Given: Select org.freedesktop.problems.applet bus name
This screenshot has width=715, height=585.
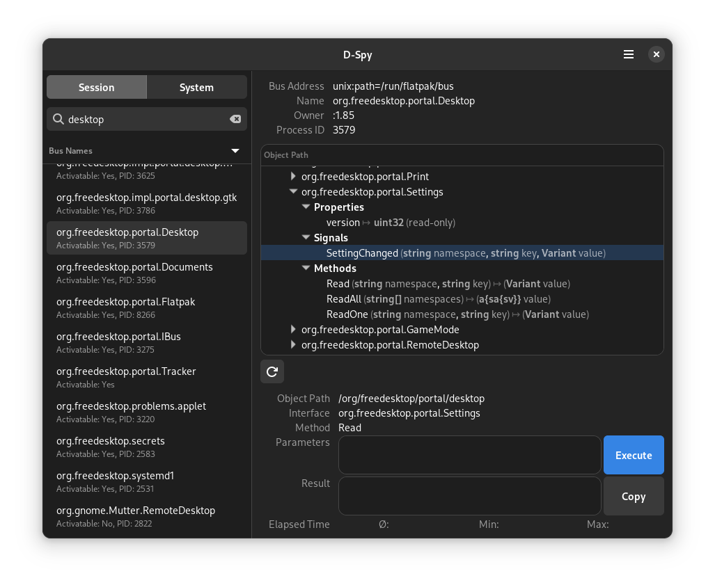Looking at the screenshot, I should coord(147,412).
